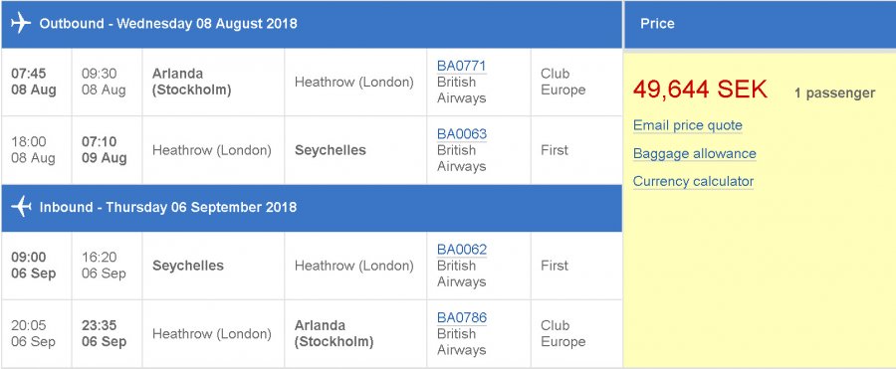Select the Outbound Wednesday 08 August header

click(x=312, y=24)
